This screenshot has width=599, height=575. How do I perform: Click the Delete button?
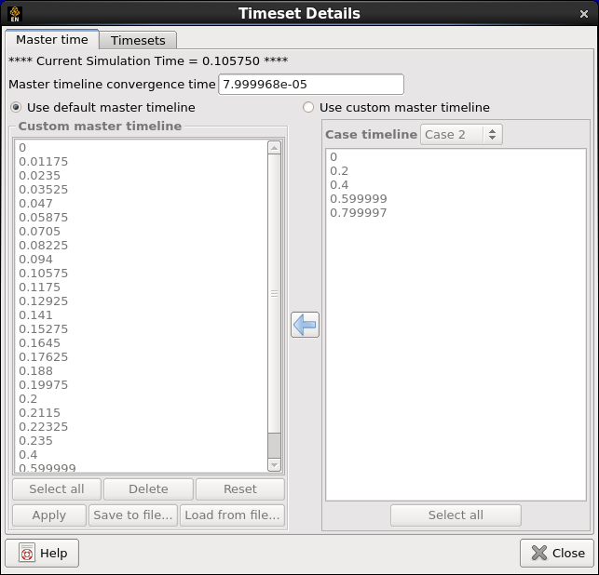click(x=148, y=489)
